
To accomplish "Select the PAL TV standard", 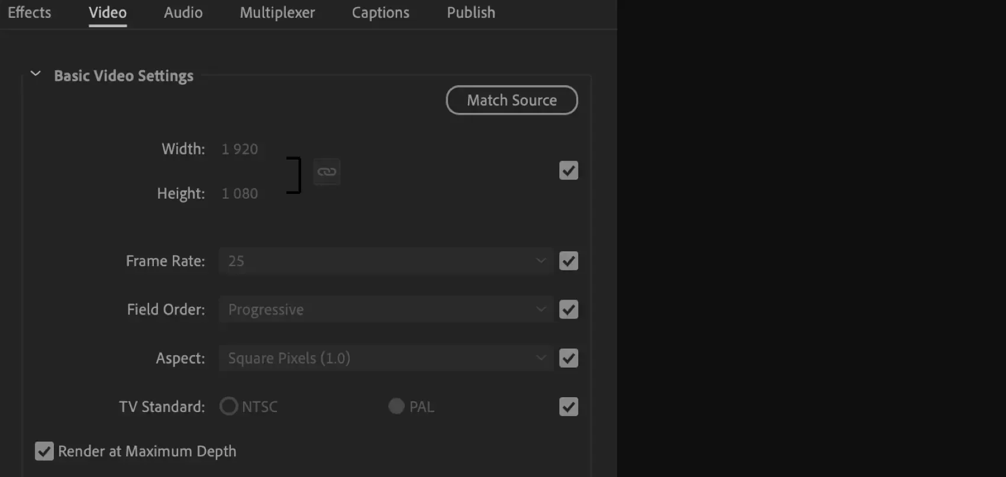I will [395, 406].
